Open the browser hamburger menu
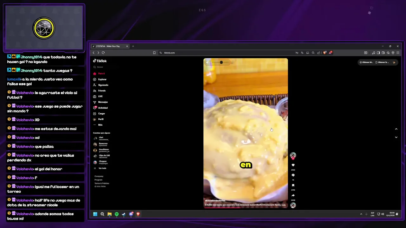 coord(398,53)
